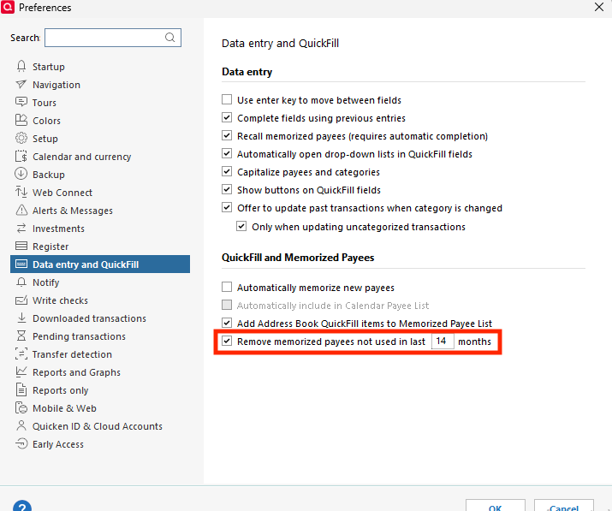Toggle Complete fields using previous entries
The height and width of the screenshot is (511, 612).
click(x=227, y=117)
